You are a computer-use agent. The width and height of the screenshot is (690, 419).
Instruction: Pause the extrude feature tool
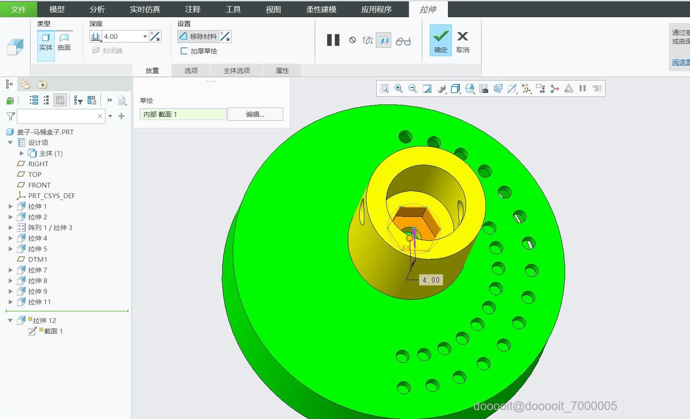pyautogui.click(x=333, y=40)
